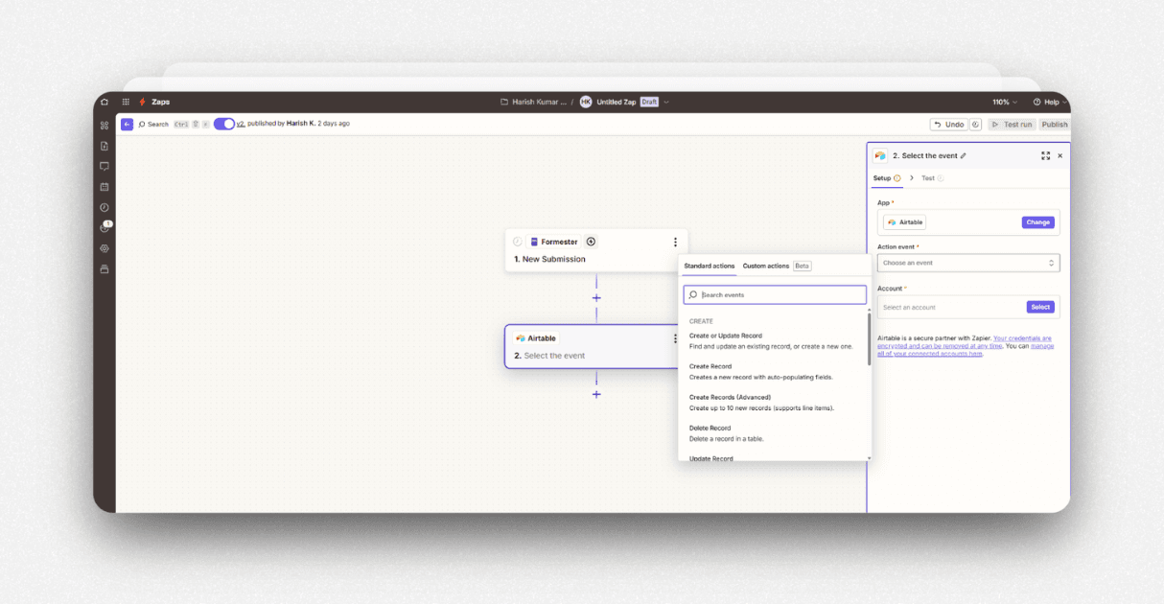
Task: Click the Draft status badge
Action: pos(649,102)
